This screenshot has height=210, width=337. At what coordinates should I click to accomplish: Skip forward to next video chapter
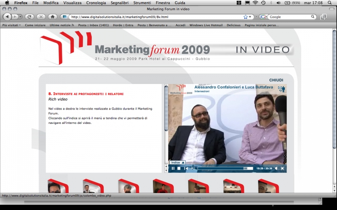(x=193, y=168)
